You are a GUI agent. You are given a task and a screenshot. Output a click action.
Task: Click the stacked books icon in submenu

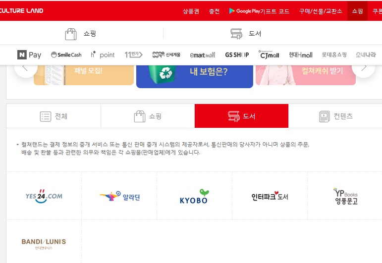coord(236,34)
